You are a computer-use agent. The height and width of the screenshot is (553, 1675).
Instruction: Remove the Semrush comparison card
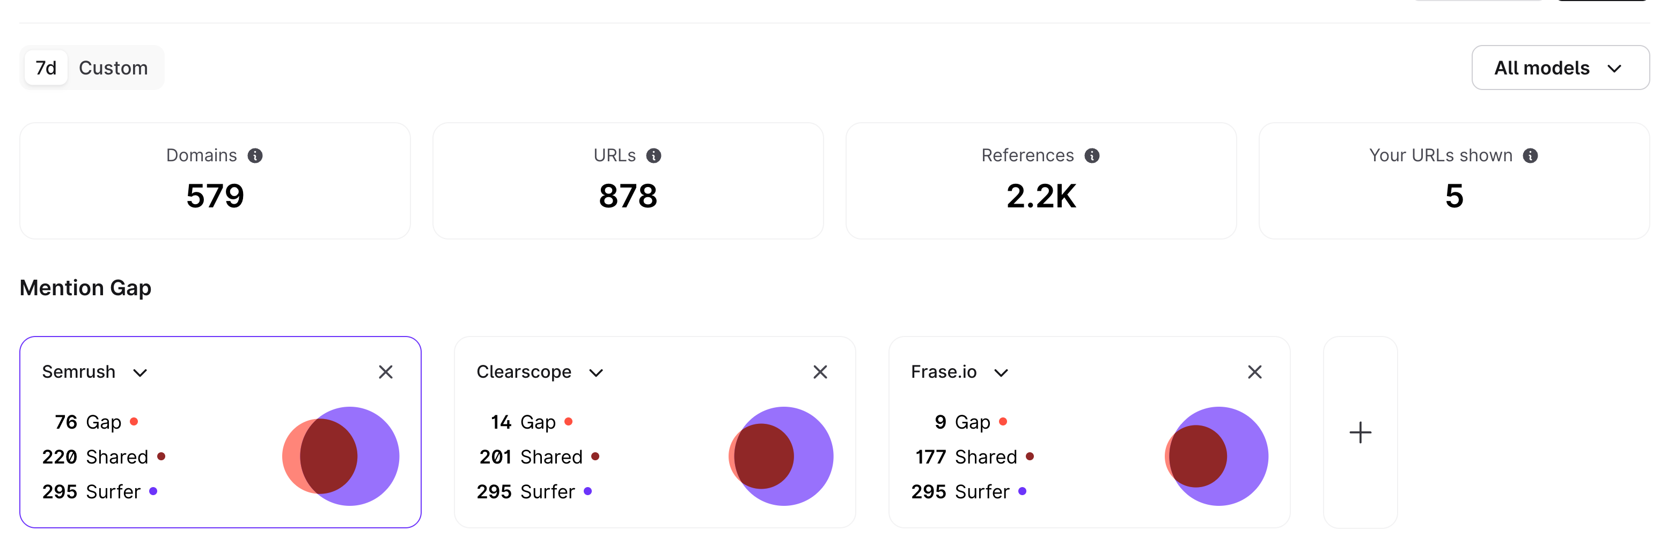coord(386,372)
